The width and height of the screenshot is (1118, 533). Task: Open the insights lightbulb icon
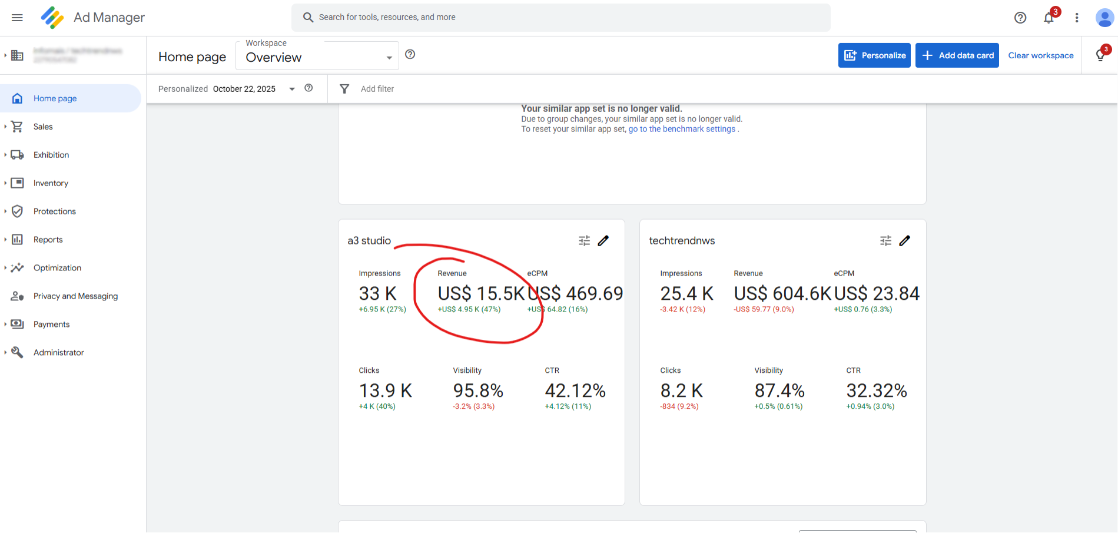coord(1100,55)
